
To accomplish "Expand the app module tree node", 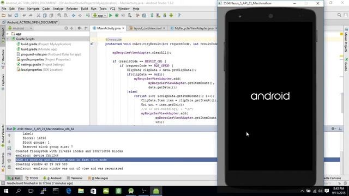I will [8, 34].
